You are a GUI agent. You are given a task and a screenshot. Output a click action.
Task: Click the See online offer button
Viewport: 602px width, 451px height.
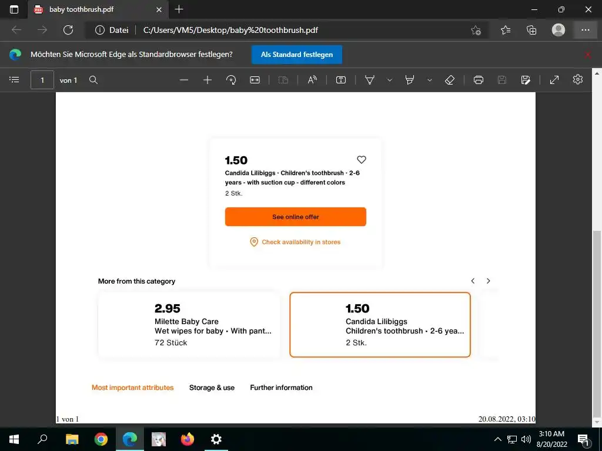(296, 217)
